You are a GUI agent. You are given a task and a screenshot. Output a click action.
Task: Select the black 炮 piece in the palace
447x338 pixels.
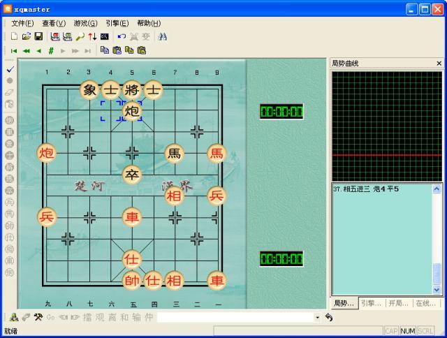(132, 111)
